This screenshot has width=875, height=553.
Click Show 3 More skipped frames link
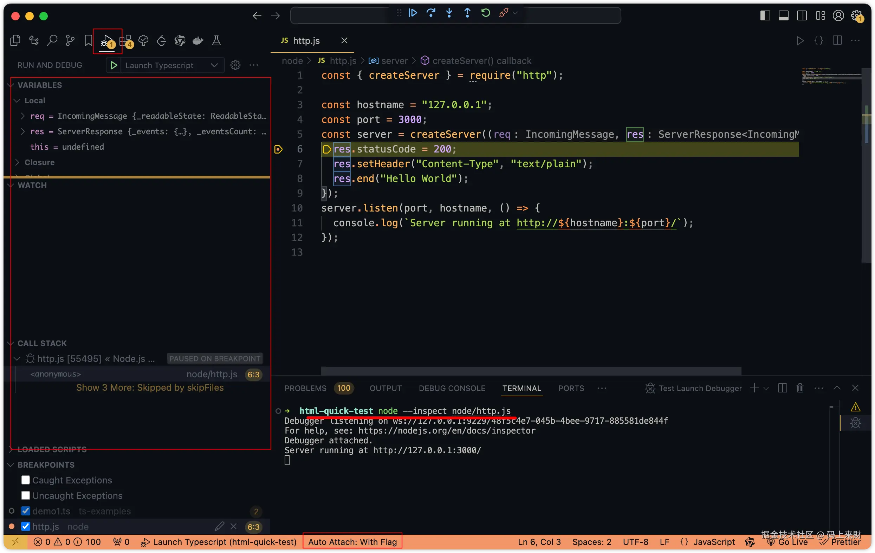click(150, 388)
